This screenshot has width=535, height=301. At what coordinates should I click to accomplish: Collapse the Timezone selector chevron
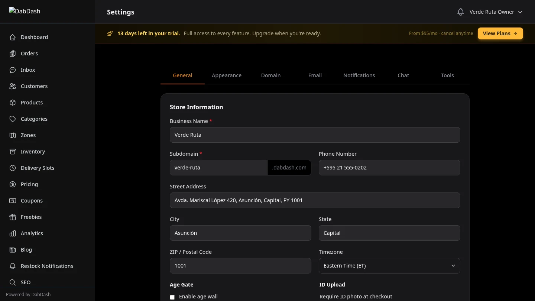(x=453, y=265)
